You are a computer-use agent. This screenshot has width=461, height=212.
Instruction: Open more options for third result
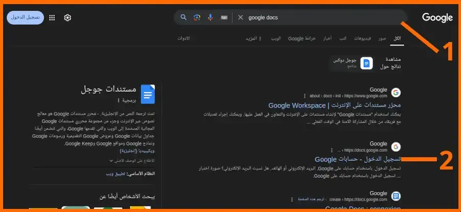(x=292, y=200)
